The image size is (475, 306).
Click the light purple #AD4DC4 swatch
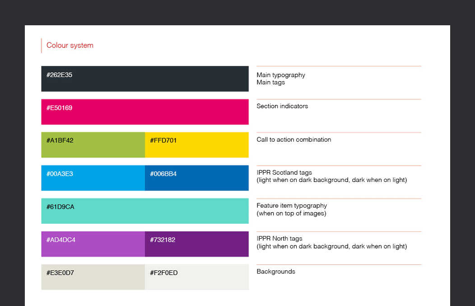click(x=93, y=244)
